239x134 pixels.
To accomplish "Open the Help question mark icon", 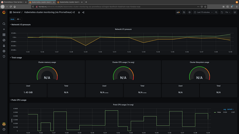I will [4, 129].
